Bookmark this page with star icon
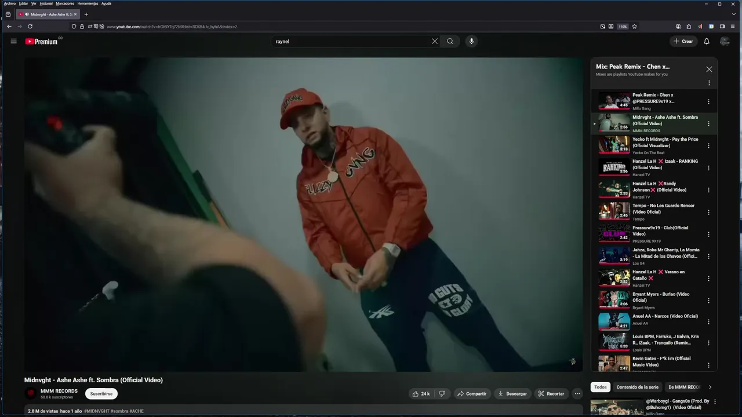742x417 pixels. [634, 26]
